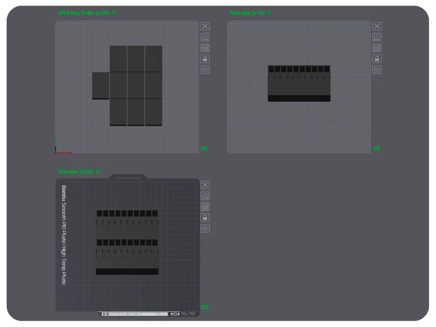The image size is (436, 327).
Task: Remove all objects from plate 01
Action: (x=205, y=26)
